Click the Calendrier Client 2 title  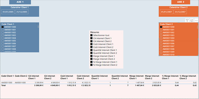[179, 7]
